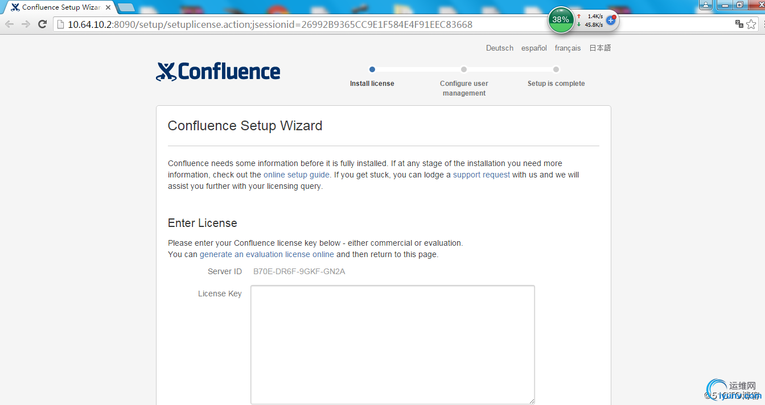
Task: Open a new browser tab
Action: (x=126, y=7)
